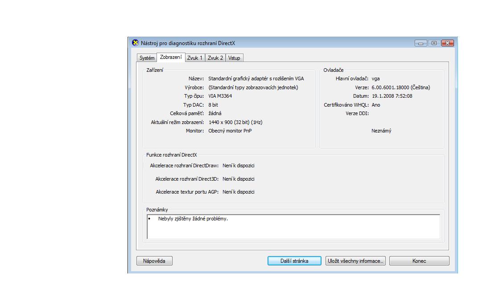Minimize the DirectX diagnostic window
Screen dimensions: 499x298
[421, 43]
